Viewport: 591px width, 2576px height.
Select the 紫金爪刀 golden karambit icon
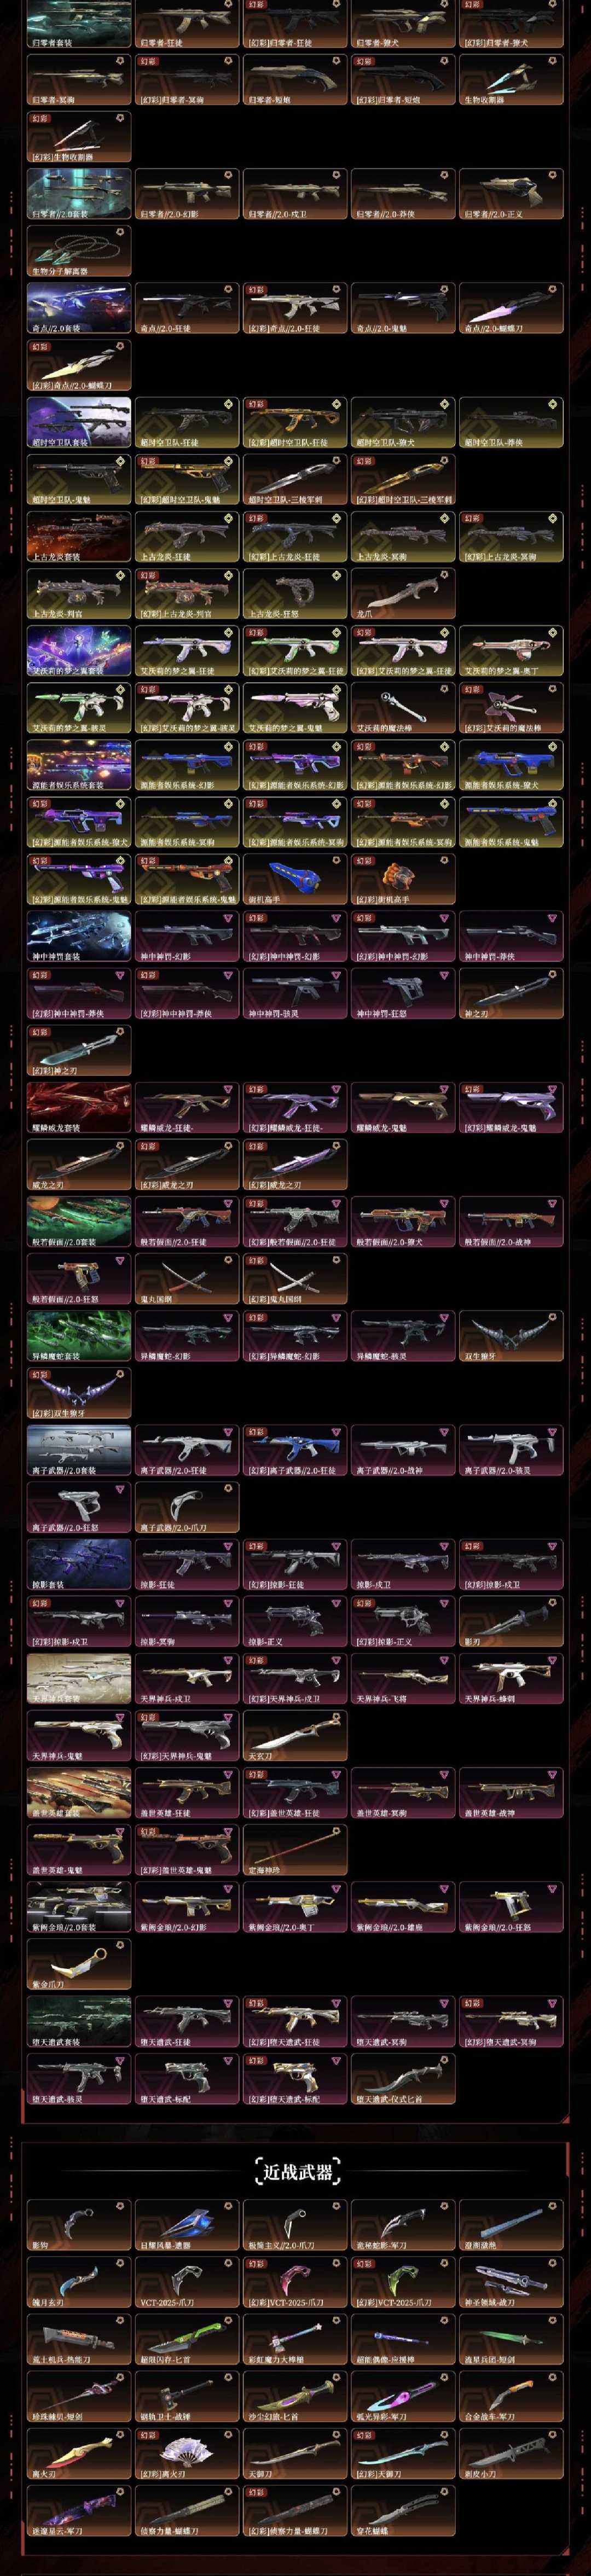coord(79,1964)
